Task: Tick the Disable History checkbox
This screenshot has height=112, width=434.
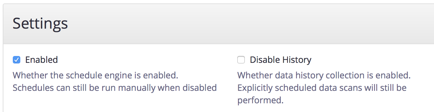Action: click(x=241, y=60)
